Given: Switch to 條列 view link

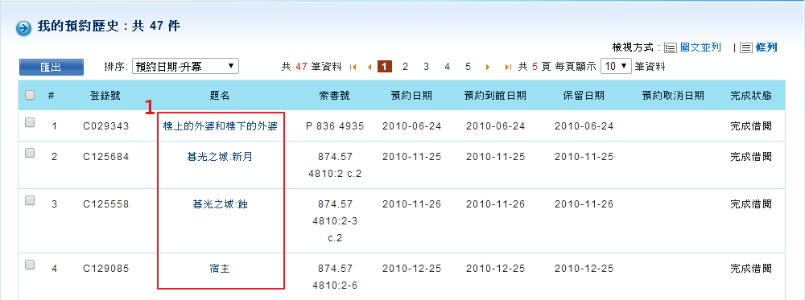Looking at the screenshot, I should (766, 47).
